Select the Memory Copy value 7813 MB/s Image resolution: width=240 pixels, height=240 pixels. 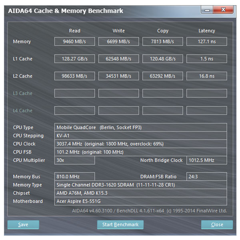point(162,42)
